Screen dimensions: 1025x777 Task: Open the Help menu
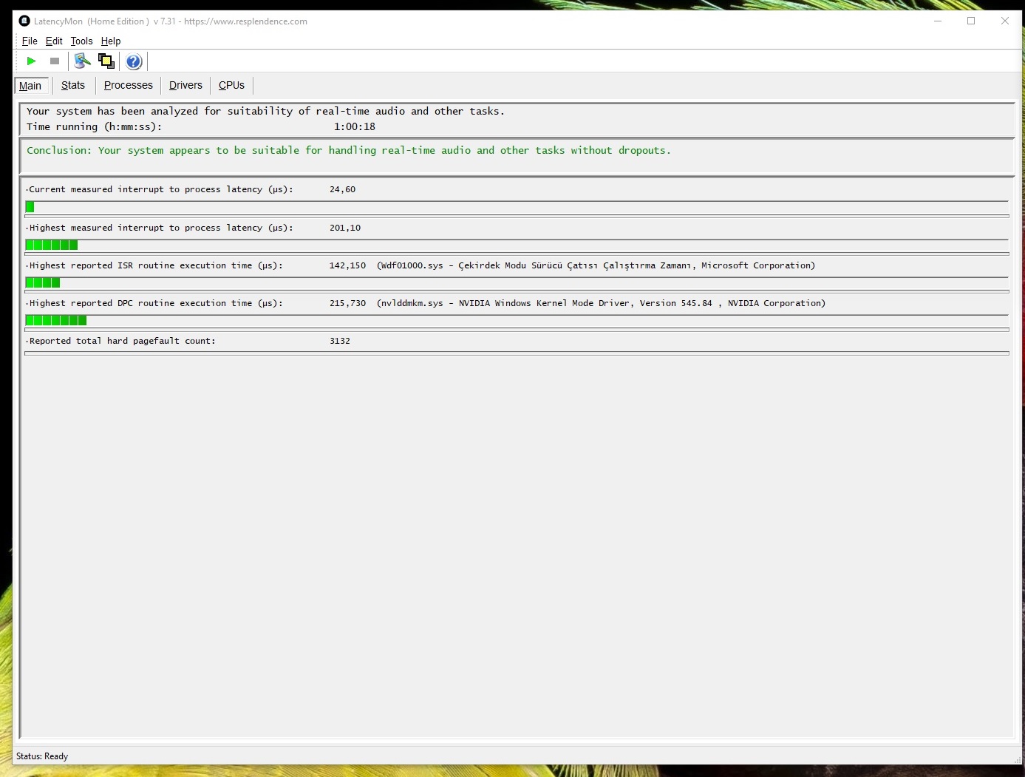coord(111,41)
